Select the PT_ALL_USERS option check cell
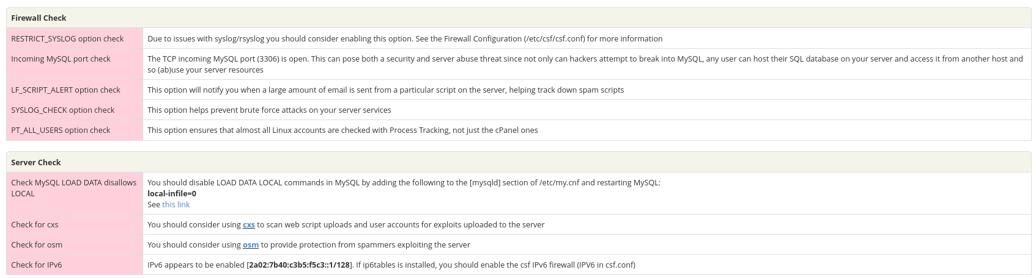Image resolution: width=1036 pixels, height=278 pixels. click(75, 130)
